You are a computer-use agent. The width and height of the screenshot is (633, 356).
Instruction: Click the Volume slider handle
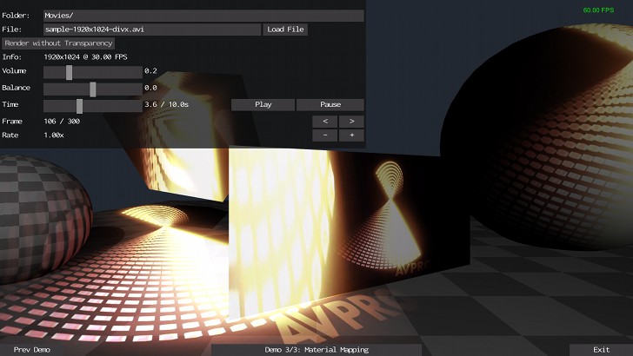pyautogui.click(x=69, y=73)
